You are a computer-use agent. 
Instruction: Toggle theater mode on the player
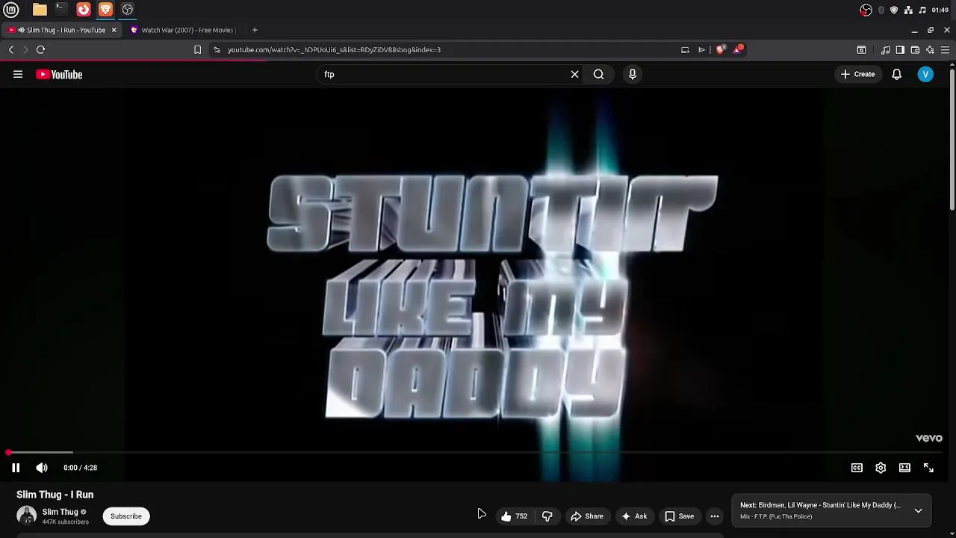pyautogui.click(x=904, y=468)
